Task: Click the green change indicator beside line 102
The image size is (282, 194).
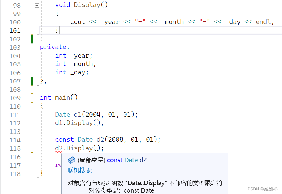Action: tap(32, 39)
